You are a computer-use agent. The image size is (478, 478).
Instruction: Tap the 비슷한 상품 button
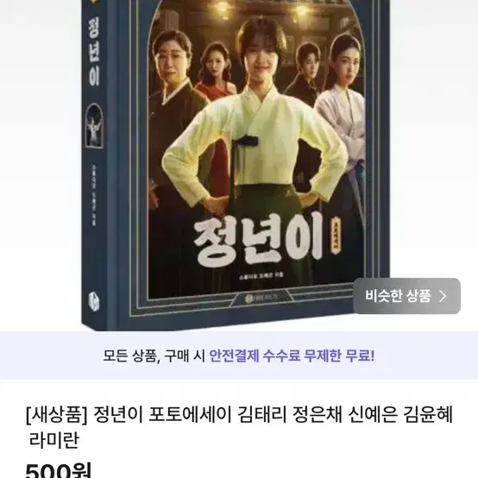[x=406, y=296]
